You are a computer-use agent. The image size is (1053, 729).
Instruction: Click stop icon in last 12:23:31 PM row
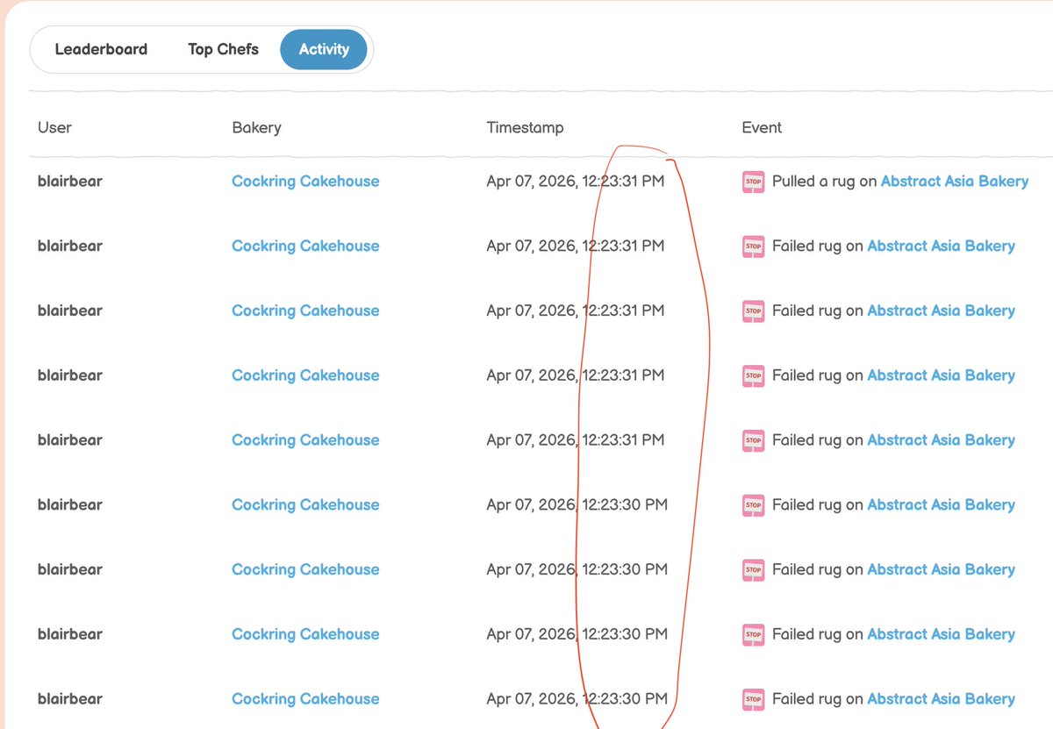tap(753, 440)
